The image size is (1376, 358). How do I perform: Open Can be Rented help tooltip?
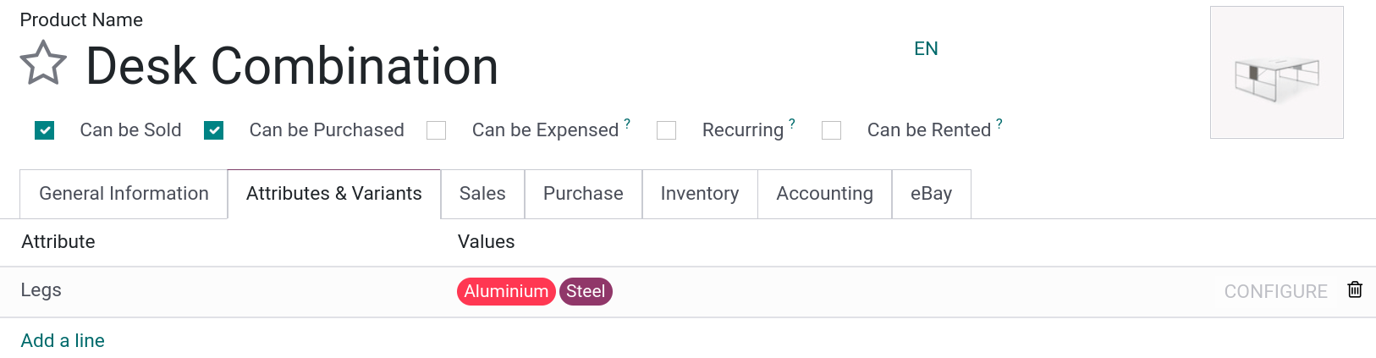click(x=999, y=124)
